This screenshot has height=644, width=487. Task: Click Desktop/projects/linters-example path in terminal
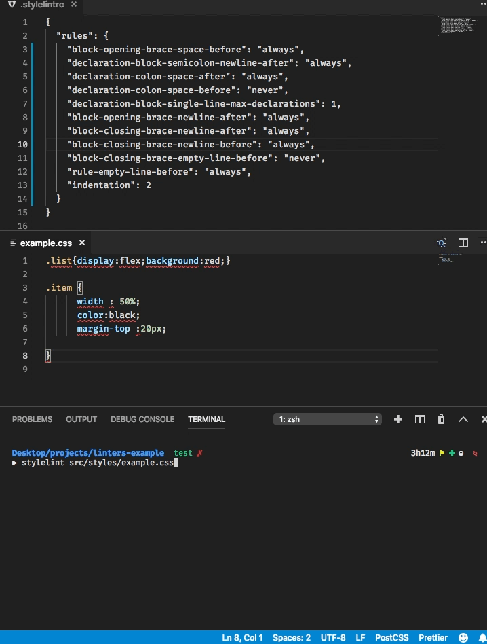point(87,453)
